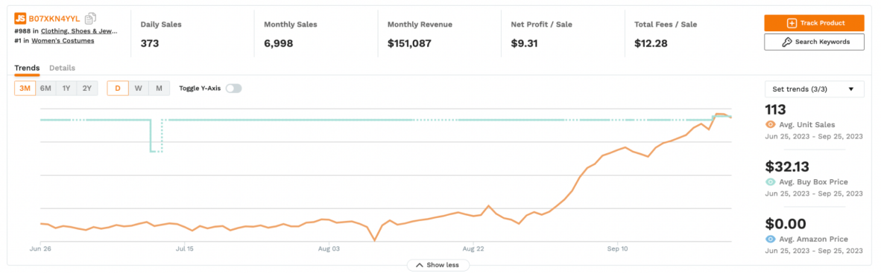The height and width of the screenshot is (273, 881).
Task: Toggle the Avg. Unit Sales eye icon
Action: [x=770, y=124]
